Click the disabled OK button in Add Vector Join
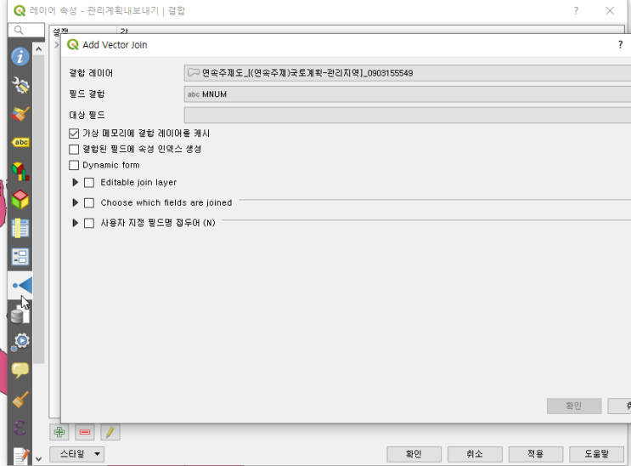631x466 pixels. click(574, 406)
